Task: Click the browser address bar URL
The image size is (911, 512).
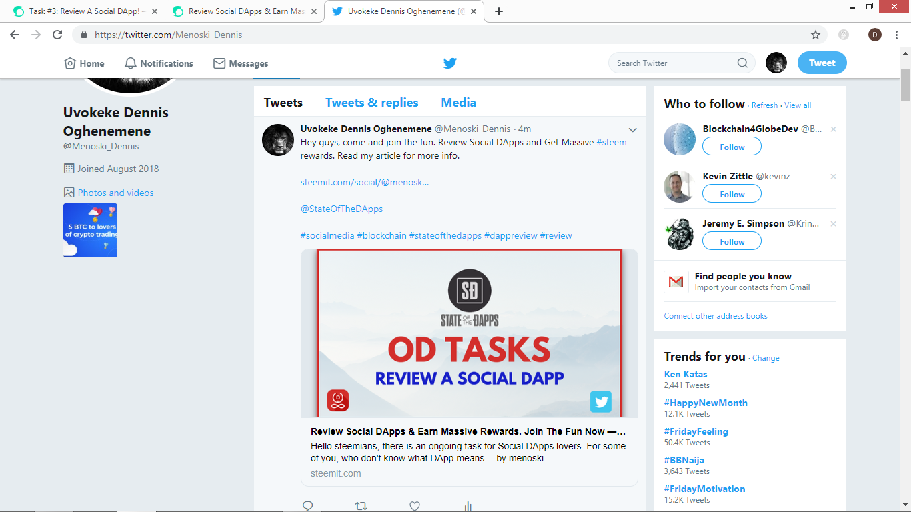Action: point(169,35)
